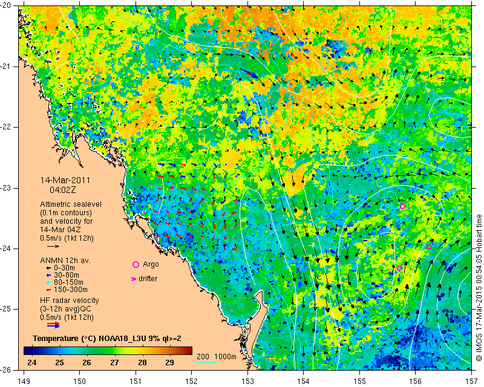Click the red 150-300m ANMN arrow symbol
This screenshot has height=387, width=484.
click(x=48, y=290)
